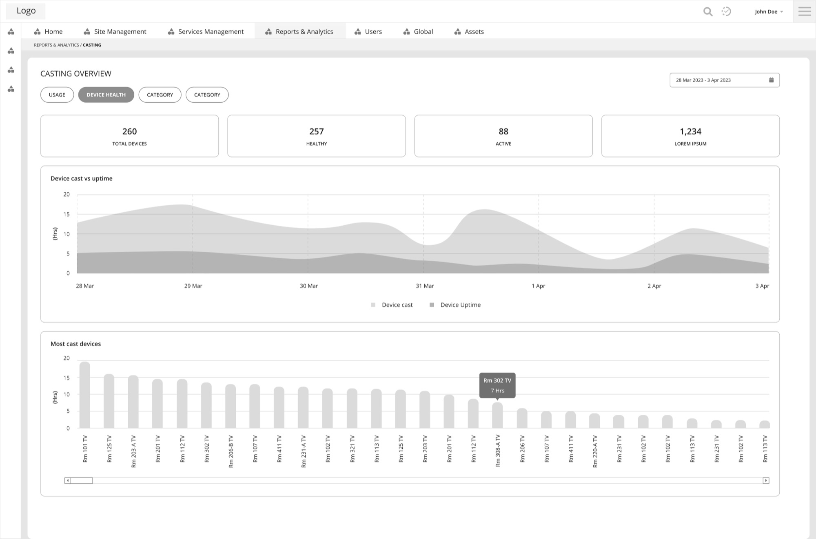Screen dimensions: 816x539
Task: Click the Rm 302 TV tooltip
Action: pyautogui.click(x=497, y=385)
